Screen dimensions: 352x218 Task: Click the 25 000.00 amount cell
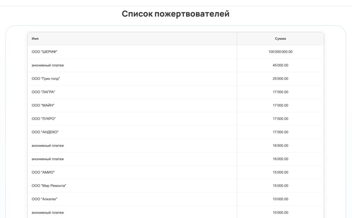pos(280,78)
